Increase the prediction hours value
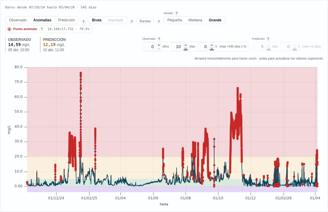This screenshot has height=212, width=328. tap(295, 45)
